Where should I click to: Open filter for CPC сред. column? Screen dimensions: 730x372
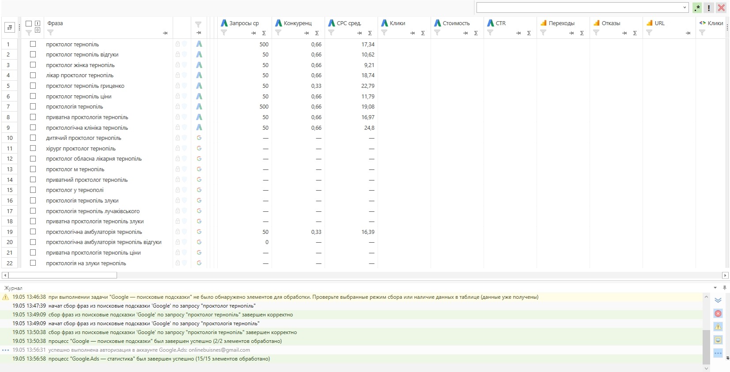coord(331,33)
